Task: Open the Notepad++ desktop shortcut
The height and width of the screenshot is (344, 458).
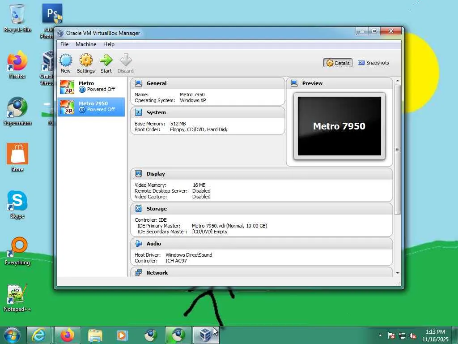Action: pyautogui.click(x=17, y=298)
